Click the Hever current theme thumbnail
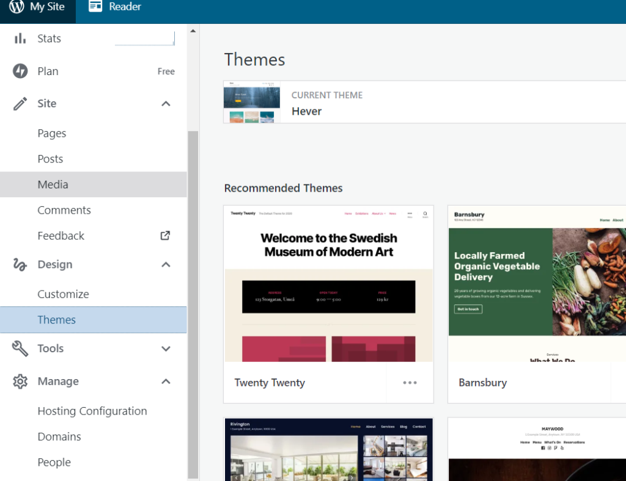626x481 pixels. (x=252, y=102)
